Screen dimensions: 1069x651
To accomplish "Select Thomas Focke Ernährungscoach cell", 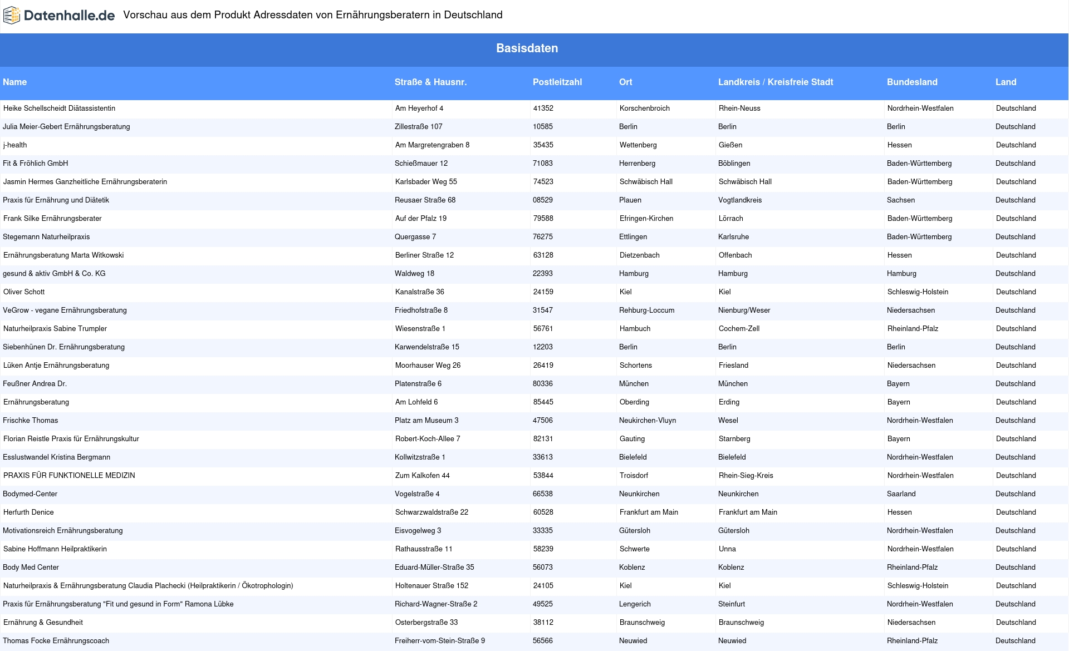I will [56, 641].
